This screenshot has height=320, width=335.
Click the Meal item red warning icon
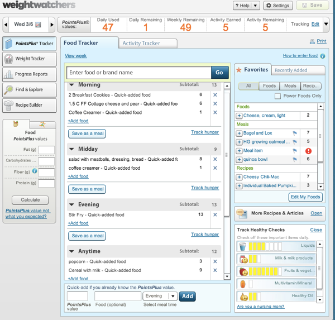coord(308,151)
